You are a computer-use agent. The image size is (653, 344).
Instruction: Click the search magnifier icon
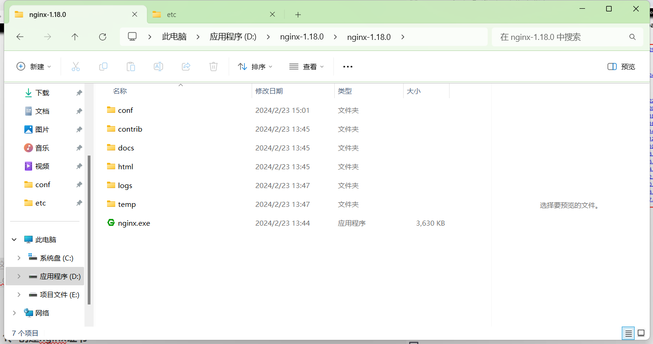coord(632,37)
